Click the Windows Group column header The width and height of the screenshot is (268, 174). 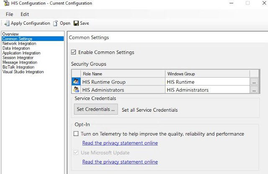coord(207,74)
